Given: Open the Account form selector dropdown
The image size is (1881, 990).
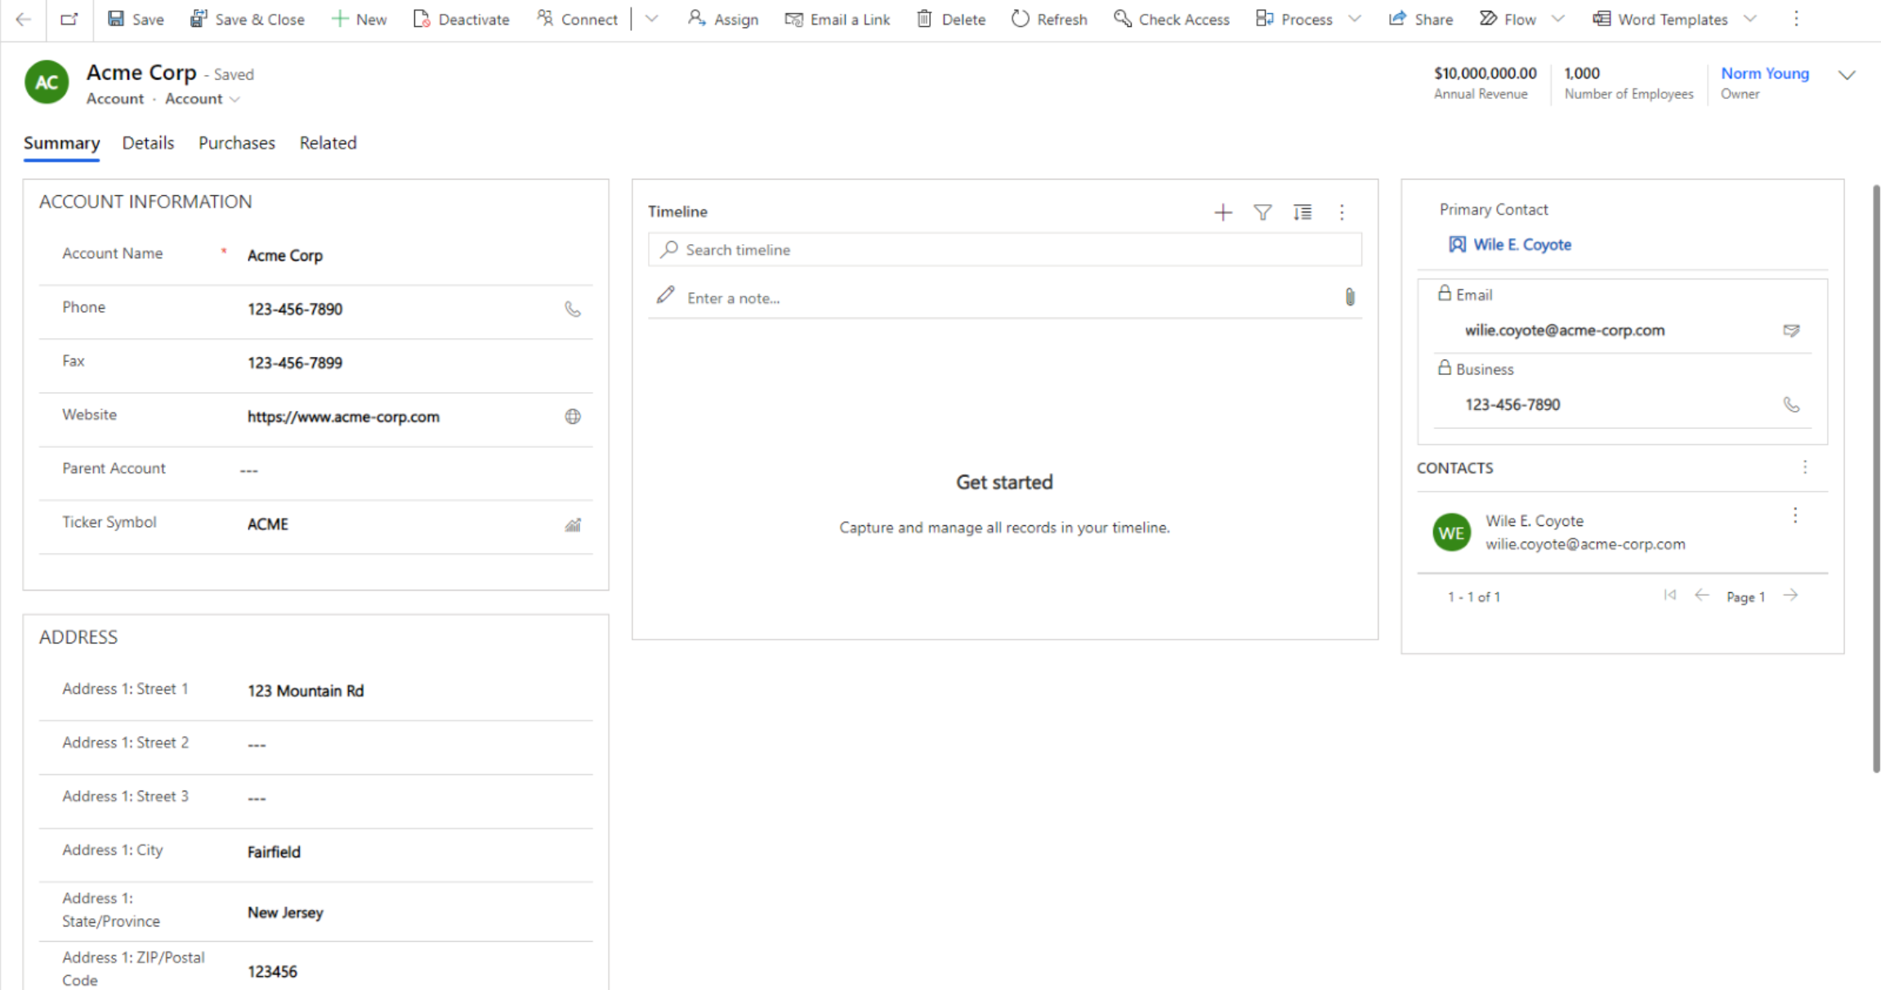Looking at the screenshot, I should [203, 99].
